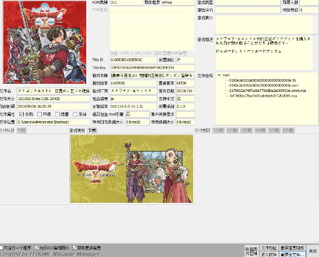
Task: Click the 关闭 button
Action: coord(312,251)
